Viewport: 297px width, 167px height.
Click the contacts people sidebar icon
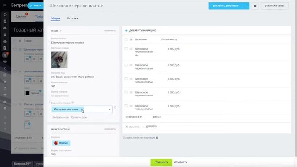(x=5, y=41)
